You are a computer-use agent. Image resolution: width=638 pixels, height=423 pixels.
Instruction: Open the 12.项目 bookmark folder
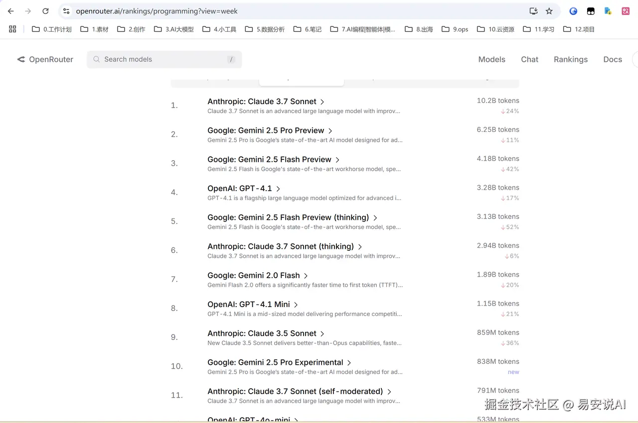coord(579,29)
